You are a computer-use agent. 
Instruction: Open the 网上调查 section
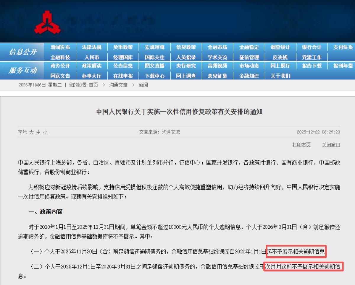pos(186,76)
